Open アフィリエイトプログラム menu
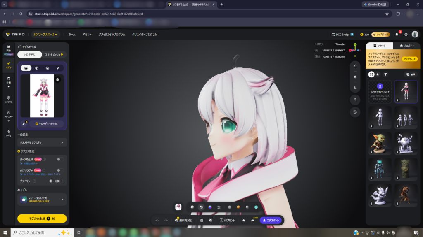Viewport: 423px width, 237px height. [112, 35]
